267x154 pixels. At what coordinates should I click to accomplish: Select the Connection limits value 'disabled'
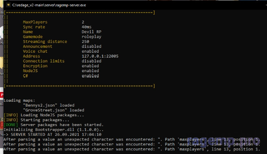(x=92, y=61)
